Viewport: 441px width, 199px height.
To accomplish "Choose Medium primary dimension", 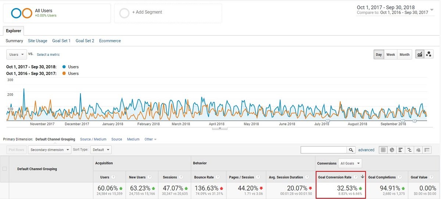I will click(x=133, y=139).
